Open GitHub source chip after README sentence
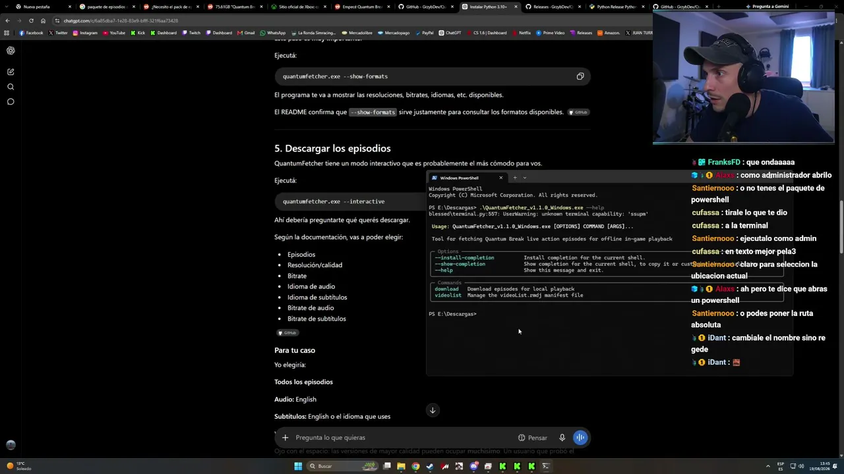 (x=578, y=113)
